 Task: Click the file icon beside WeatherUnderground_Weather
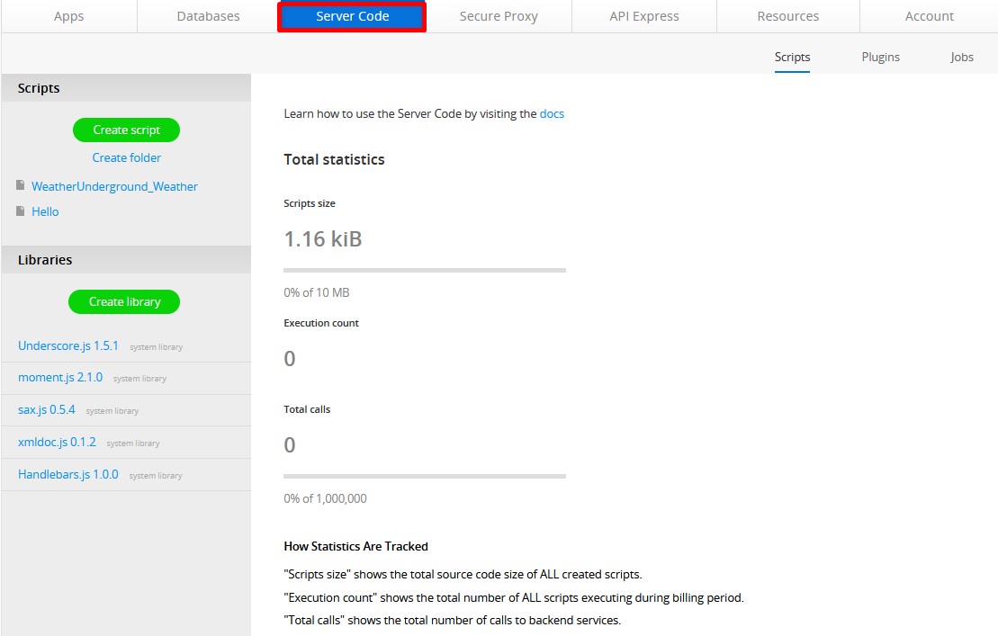pos(21,185)
